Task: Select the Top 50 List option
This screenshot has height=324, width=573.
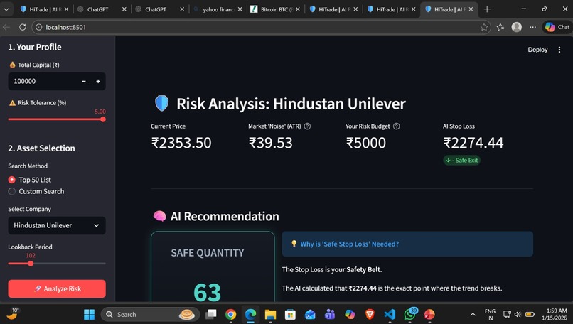Action: click(30, 180)
